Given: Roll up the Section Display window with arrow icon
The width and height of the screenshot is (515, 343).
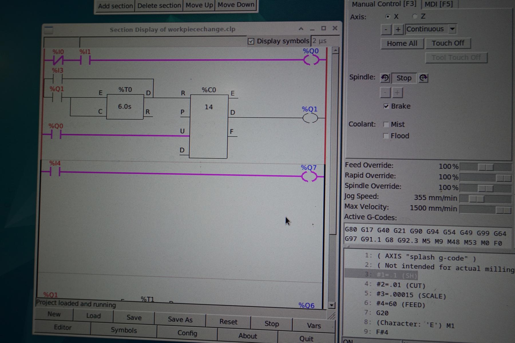Looking at the screenshot, I should point(301,29).
